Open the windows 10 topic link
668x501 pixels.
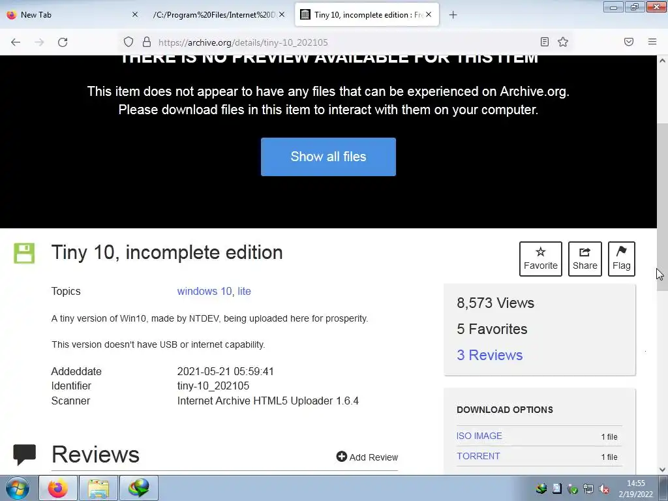[204, 291]
